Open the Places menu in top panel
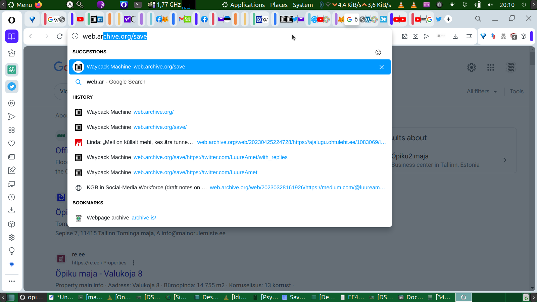Image resolution: width=537 pixels, height=302 pixels. [279, 5]
